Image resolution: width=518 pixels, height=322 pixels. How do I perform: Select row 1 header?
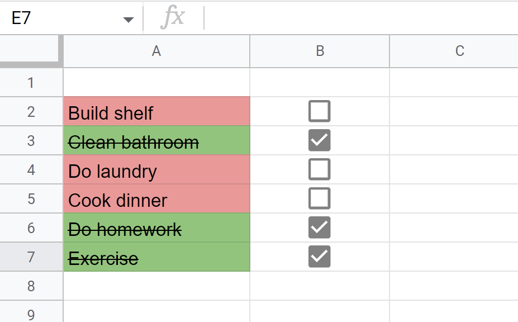coord(31,83)
